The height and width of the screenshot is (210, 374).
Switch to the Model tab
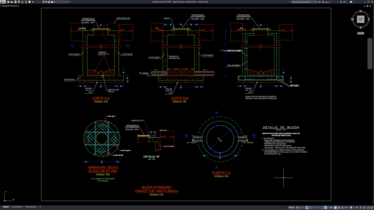point(6,207)
